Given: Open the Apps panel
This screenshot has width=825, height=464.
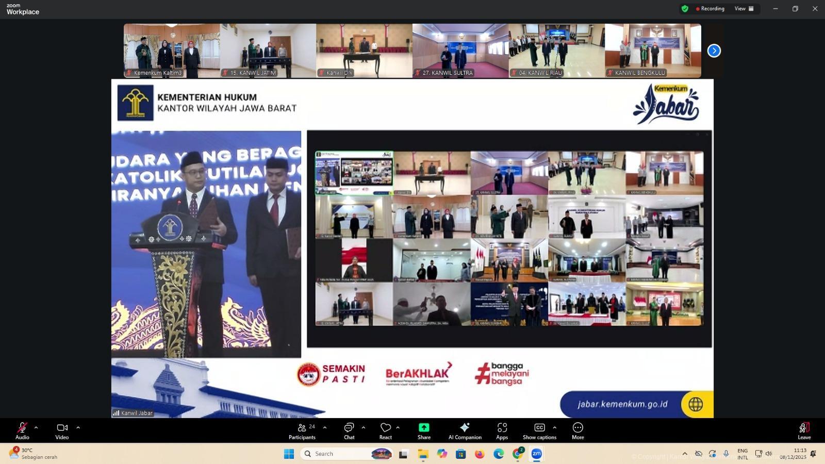Looking at the screenshot, I should coord(502,431).
